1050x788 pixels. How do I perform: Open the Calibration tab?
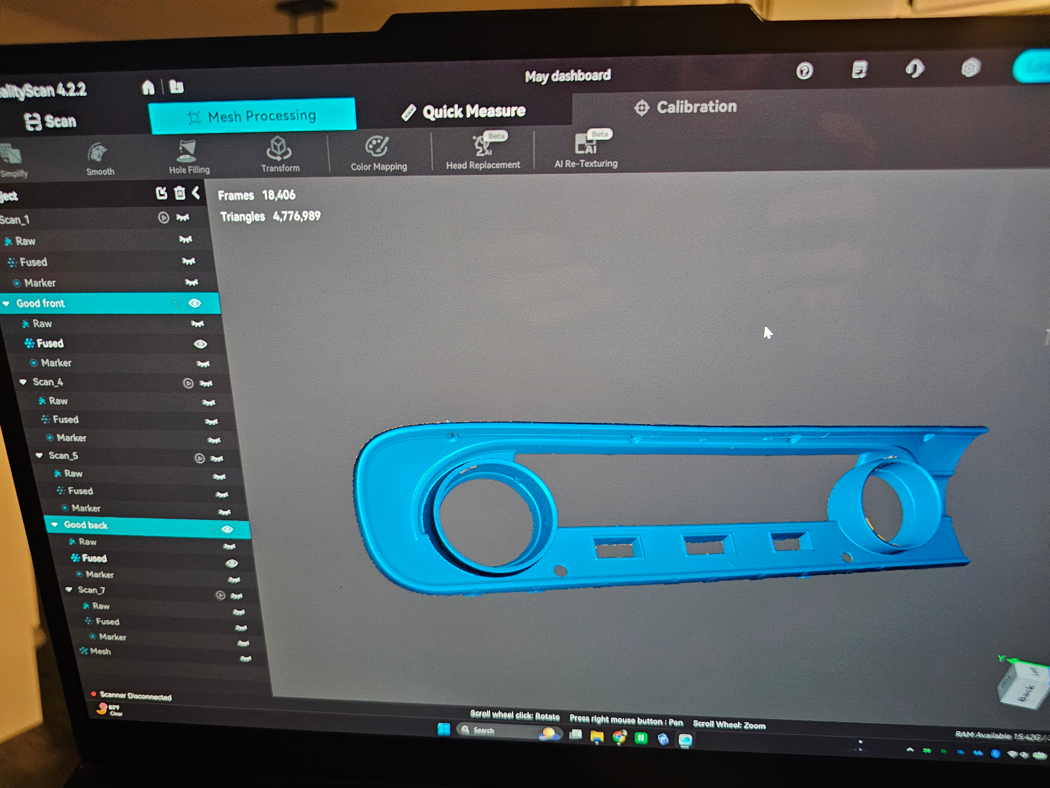click(686, 107)
